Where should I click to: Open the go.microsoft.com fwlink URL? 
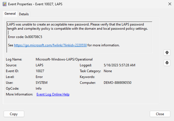tap(50, 45)
